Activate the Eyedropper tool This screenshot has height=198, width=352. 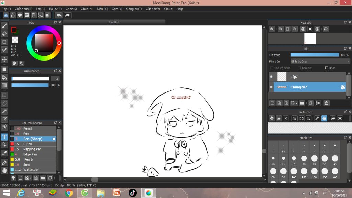pos(4,162)
